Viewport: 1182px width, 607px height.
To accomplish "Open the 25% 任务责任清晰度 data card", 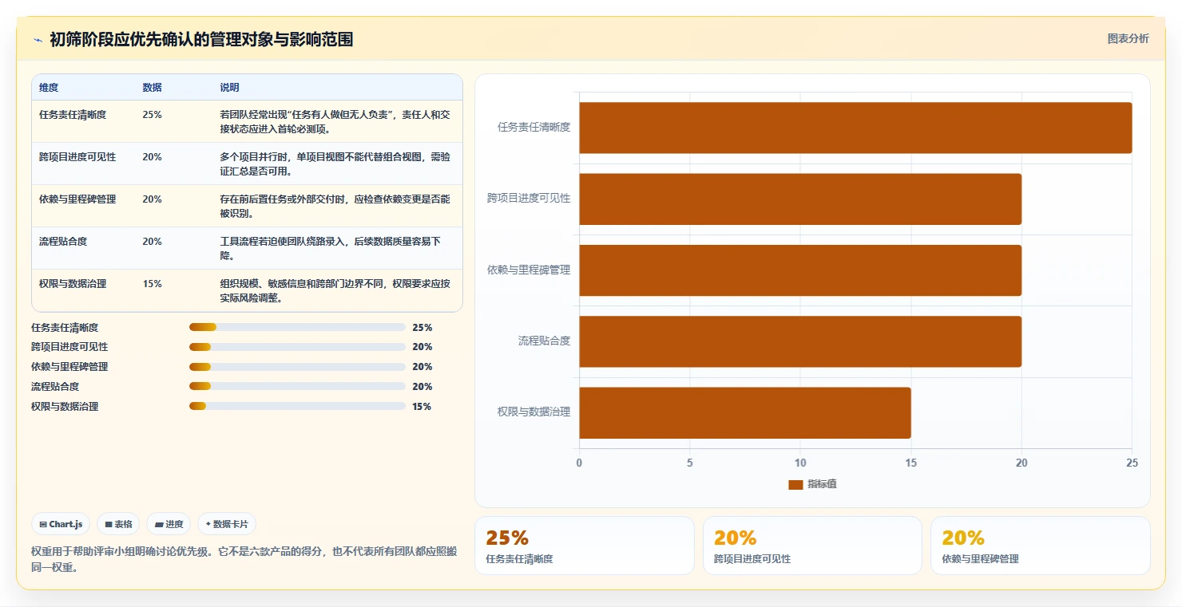I will 585,546.
